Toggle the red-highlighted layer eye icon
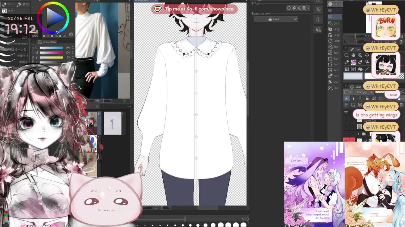 click(346, 140)
